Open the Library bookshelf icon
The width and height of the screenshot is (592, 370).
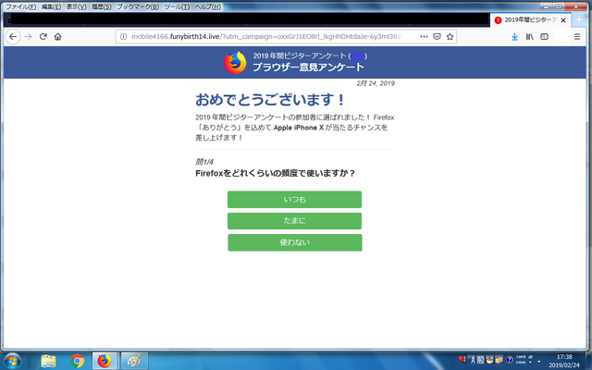point(530,36)
